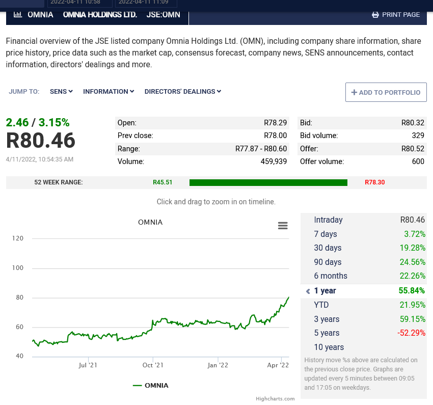Click the left chevron beside 1 year

tap(308, 291)
